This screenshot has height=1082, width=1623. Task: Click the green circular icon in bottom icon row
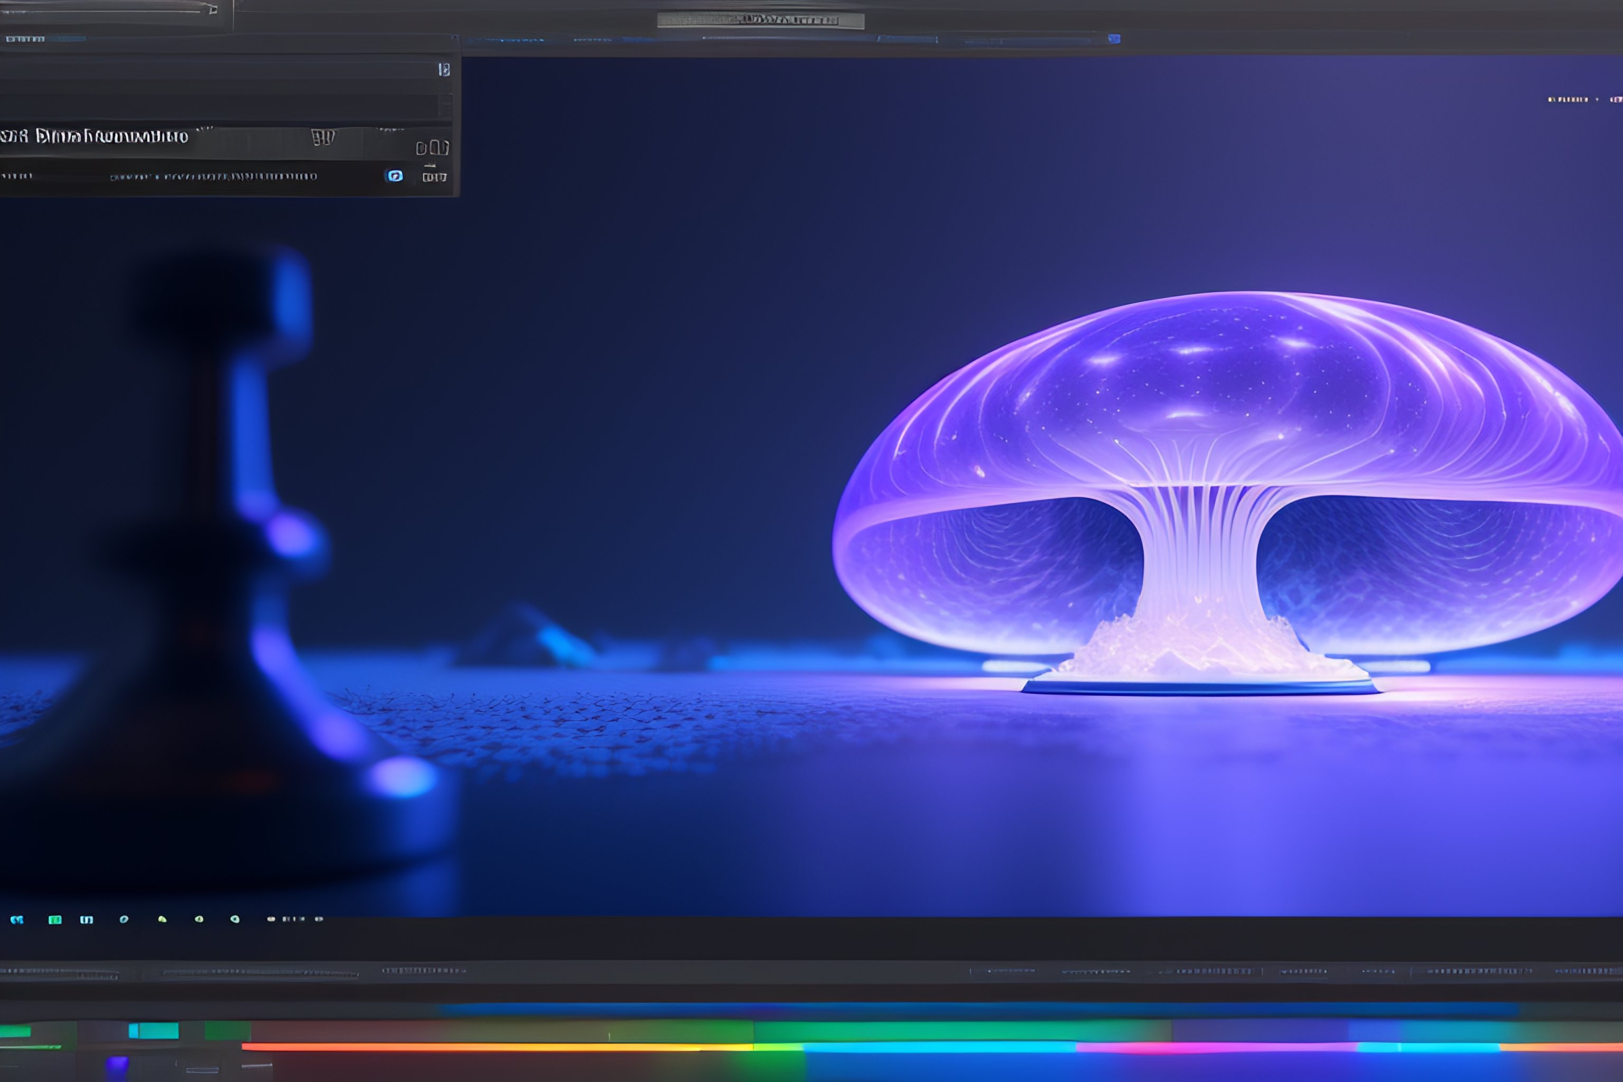(x=199, y=919)
